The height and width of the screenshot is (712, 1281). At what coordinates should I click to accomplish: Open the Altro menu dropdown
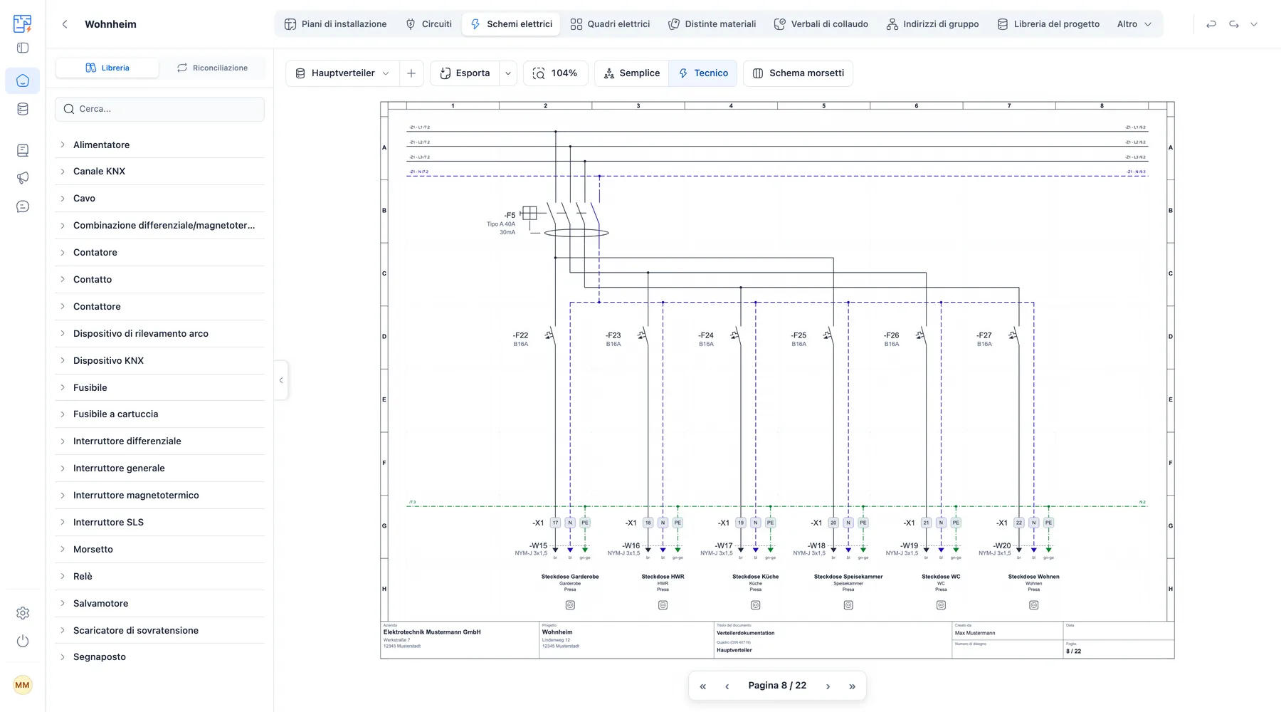click(1134, 24)
